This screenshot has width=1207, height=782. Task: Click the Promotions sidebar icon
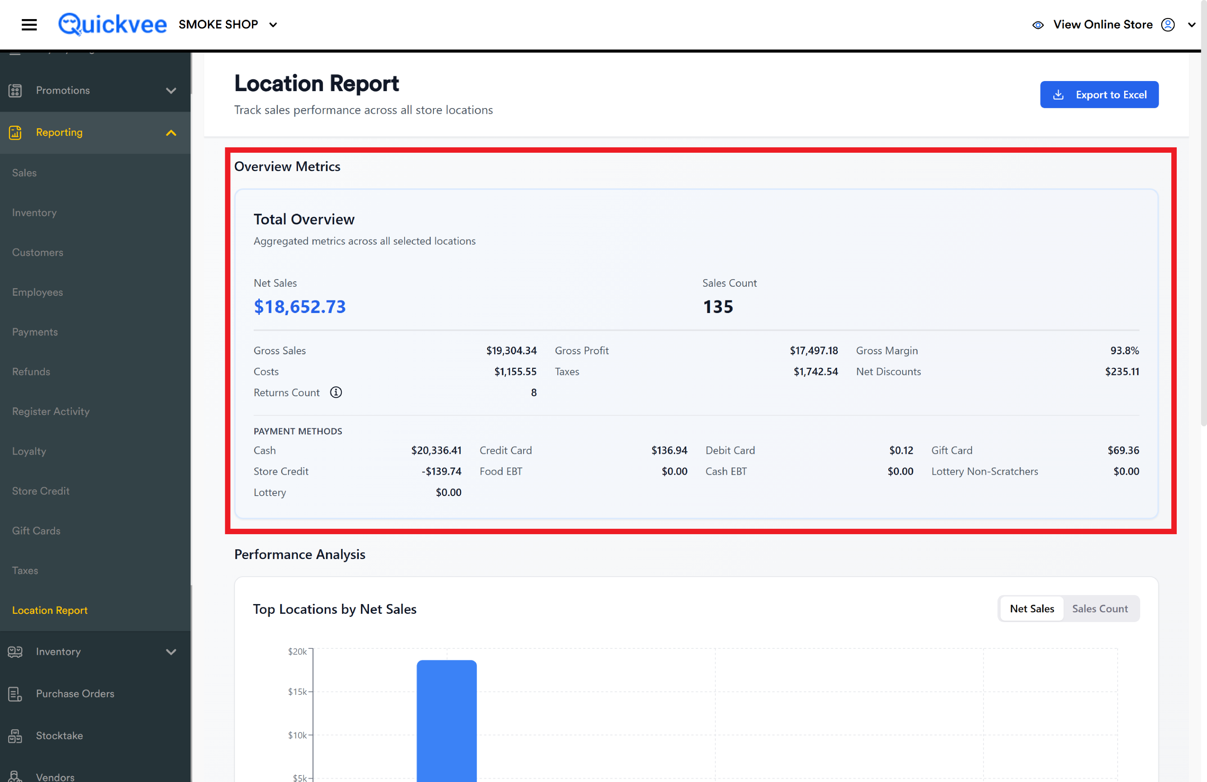point(15,91)
